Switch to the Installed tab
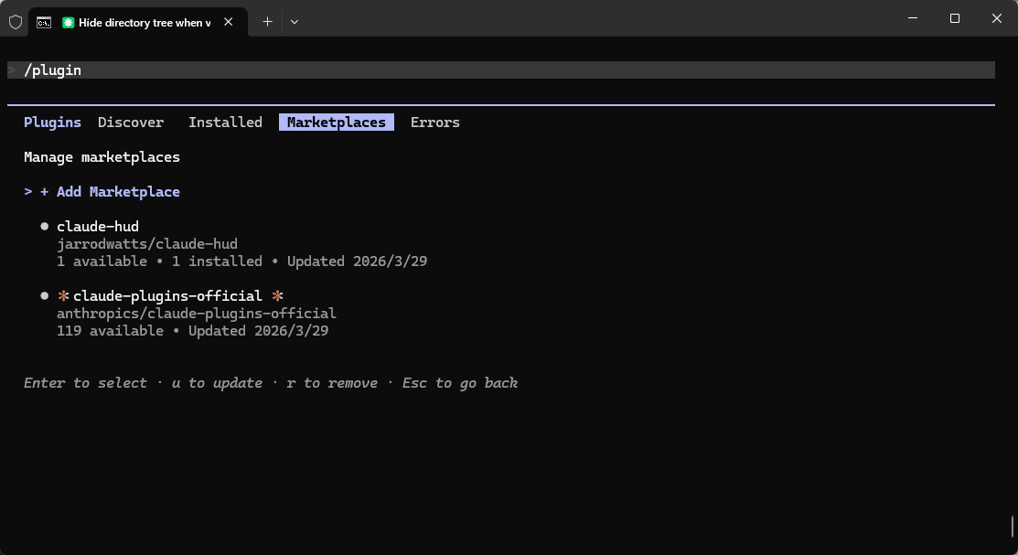The height and width of the screenshot is (555, 1018). (225, 122)
